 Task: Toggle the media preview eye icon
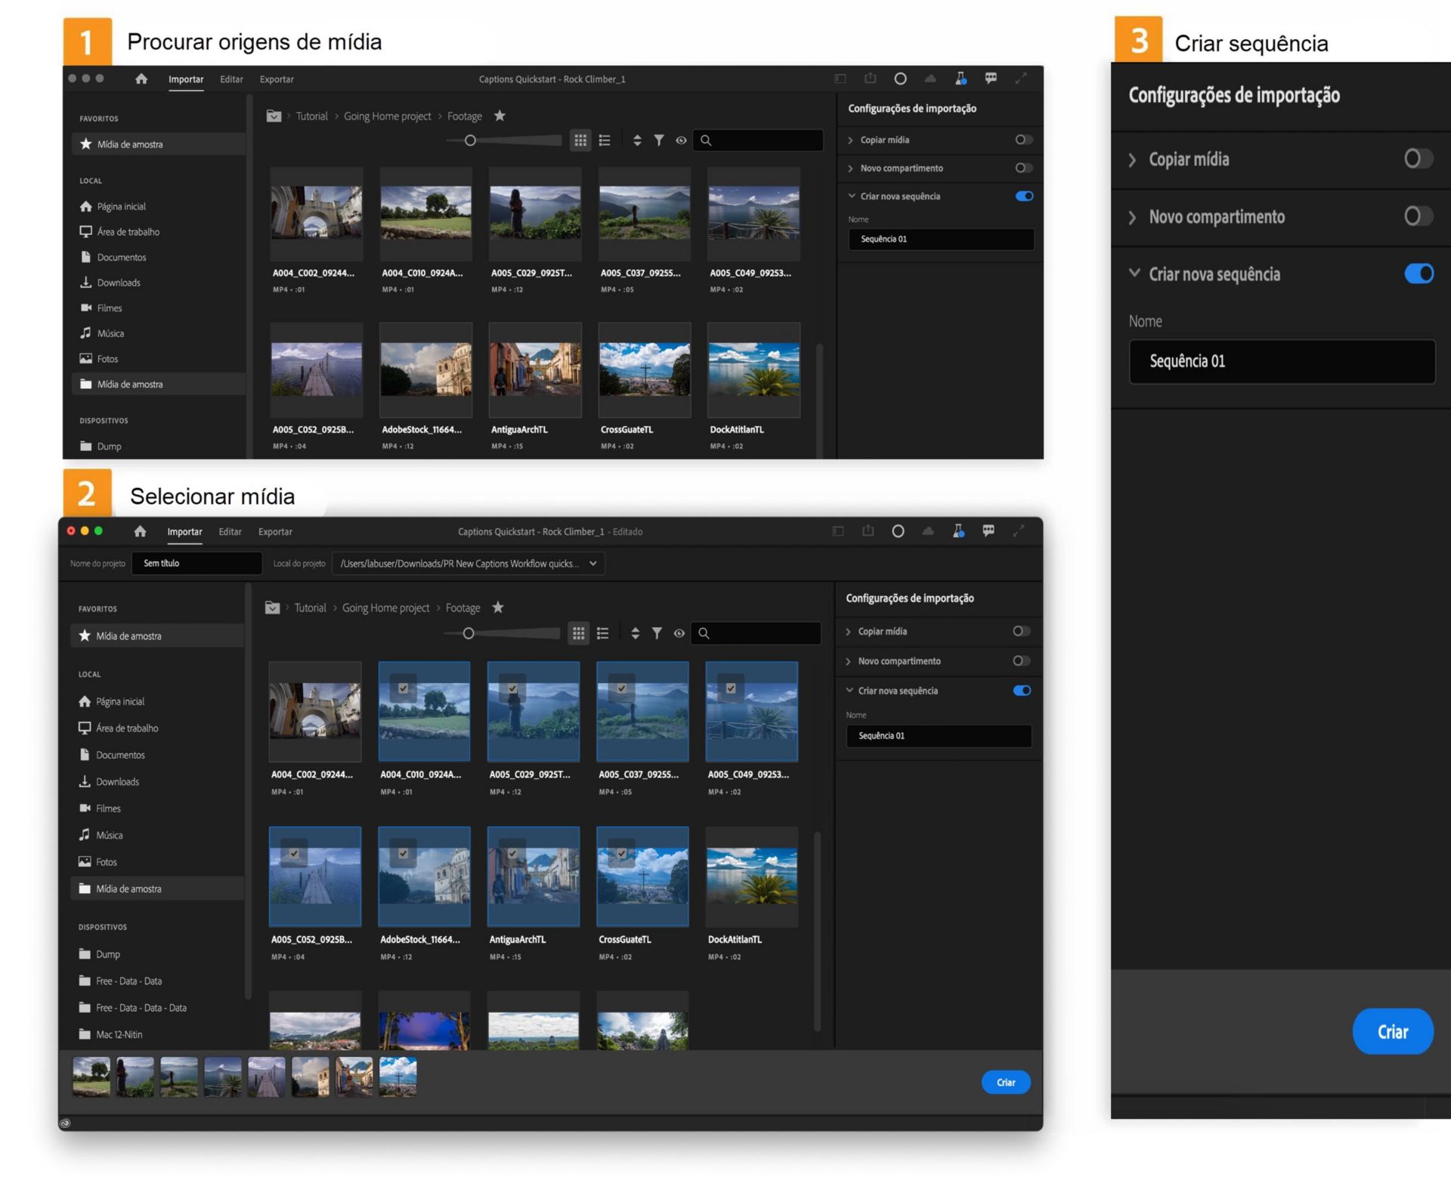point(681,140)
